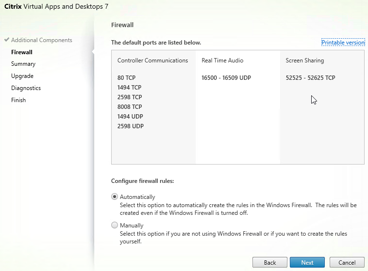The image size is (368, 271).
Task: Click the 2598 TCP port entry
Action: point(130,97)
